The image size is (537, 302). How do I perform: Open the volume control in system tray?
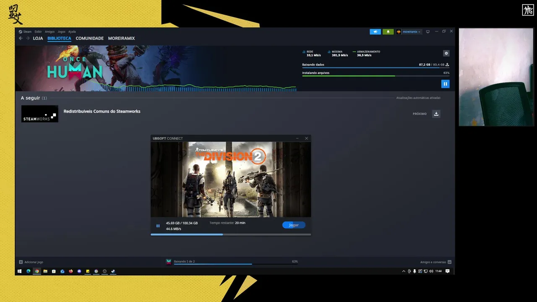(431, 271)
